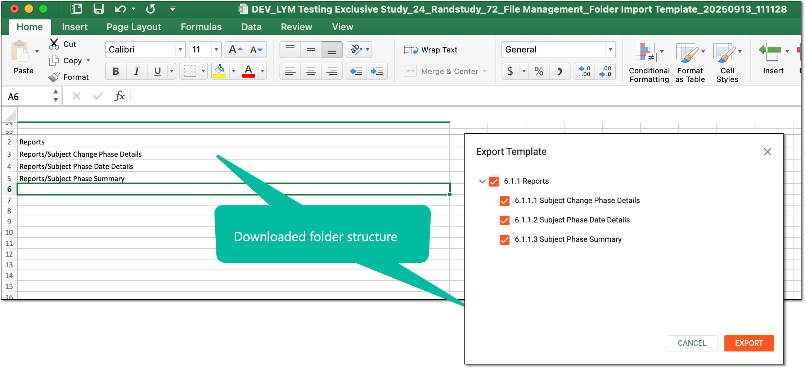Switch to the Home tab
Screen dimensions: 805x368
click(x=30, y=27)
